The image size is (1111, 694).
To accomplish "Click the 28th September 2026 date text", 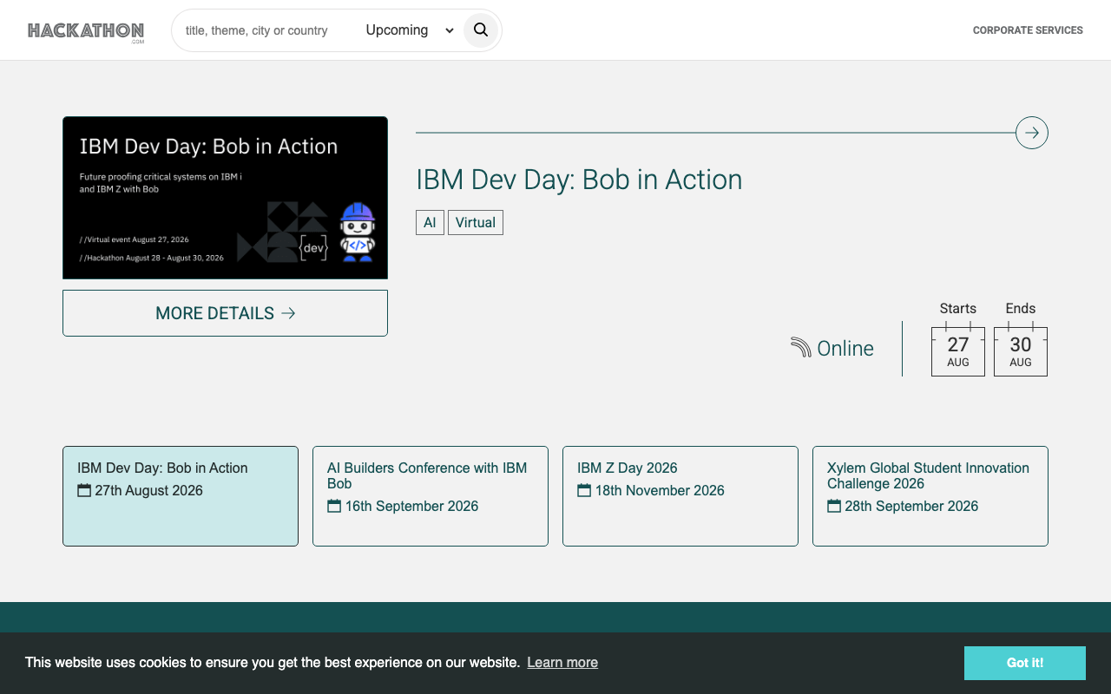I will [x=911, y=507].
